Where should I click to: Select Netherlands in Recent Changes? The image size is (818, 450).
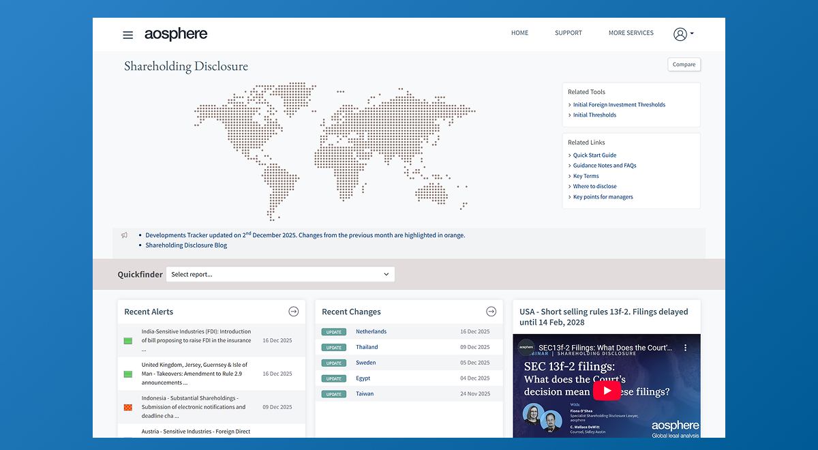point(371,331)
